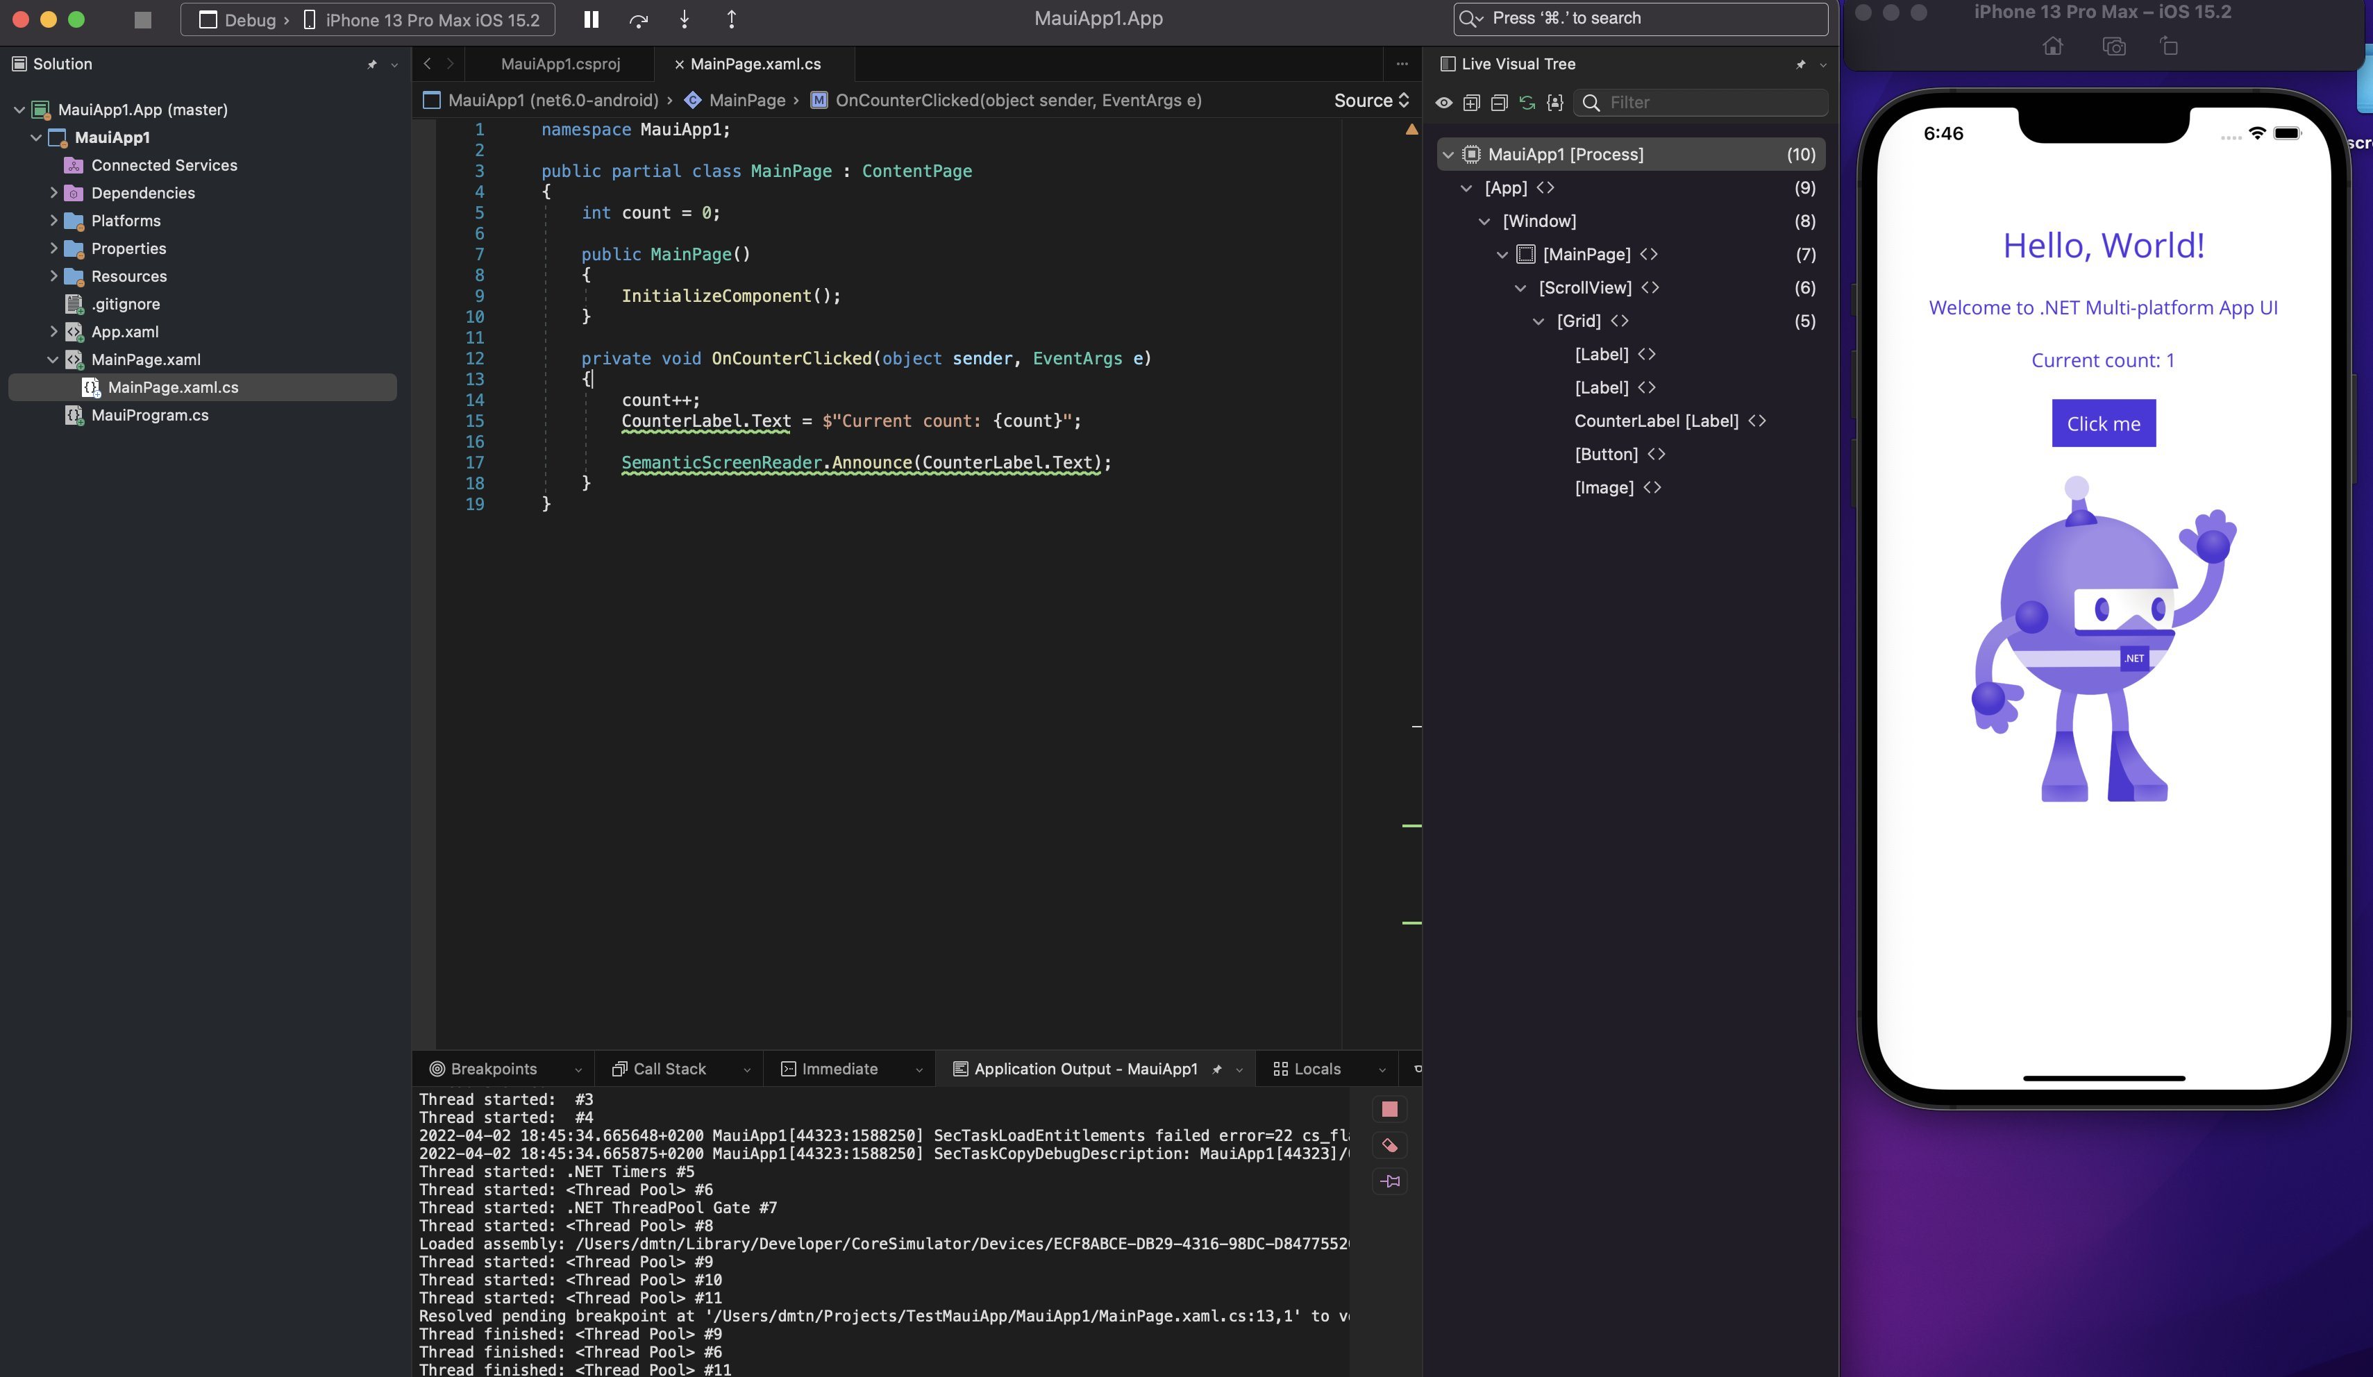Go to source for Button node

(1657, 454)
